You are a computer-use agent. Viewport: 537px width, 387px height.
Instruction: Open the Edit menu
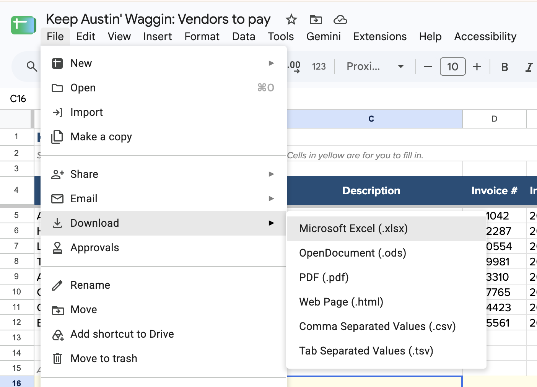pos(86,36)
